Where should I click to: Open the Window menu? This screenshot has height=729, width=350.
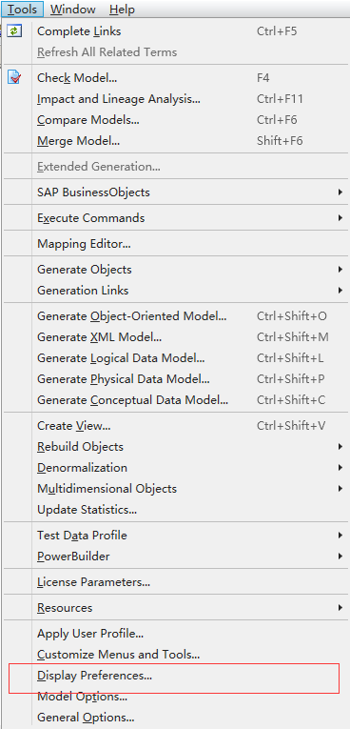point(73,9)
